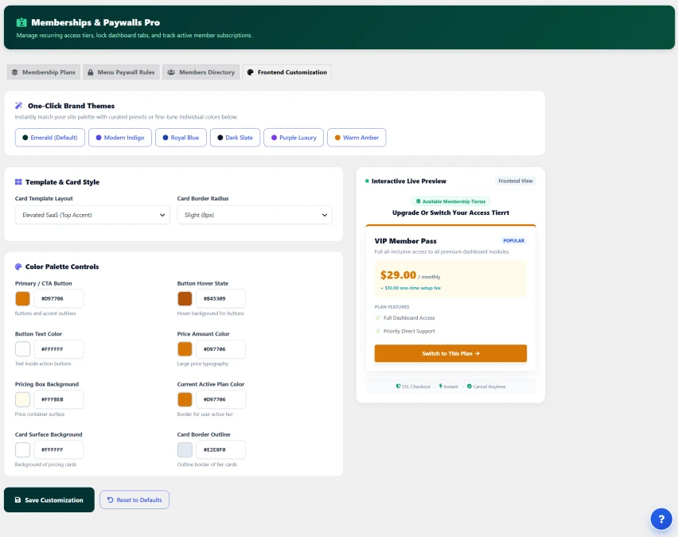678x537 pixels.
Task: Click the undo arrow icon in Reset to Defaults
Action: click(x=111, y=500)
